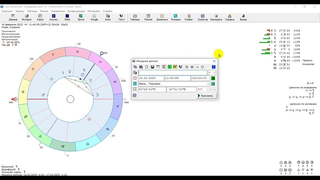Open the Управление menu
The image size is (320, 180).
click(58, 11)
